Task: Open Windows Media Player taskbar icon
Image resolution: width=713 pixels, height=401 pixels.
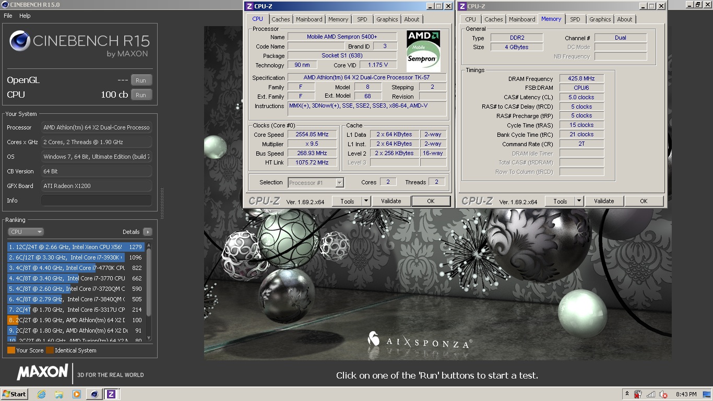Action: [76, 394]
